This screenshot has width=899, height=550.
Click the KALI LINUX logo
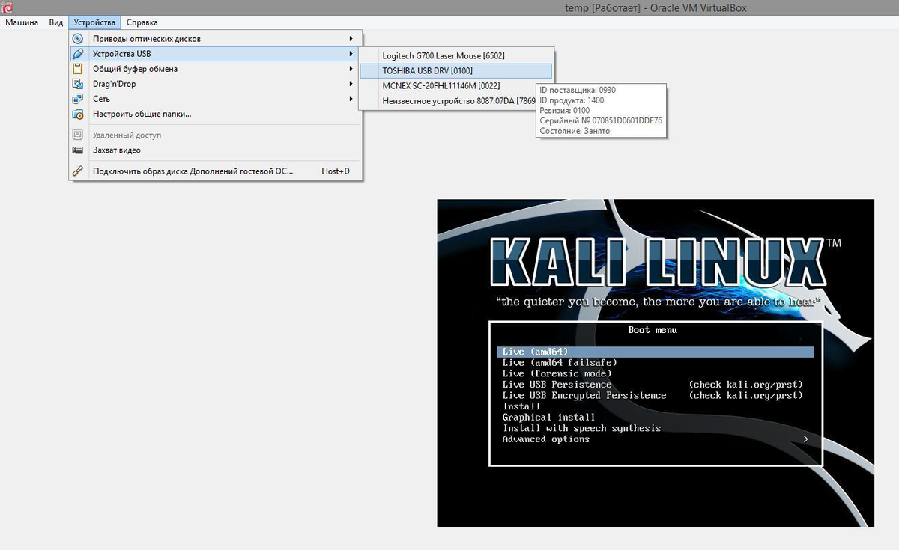pyautogui.click(x=657, y=263)
